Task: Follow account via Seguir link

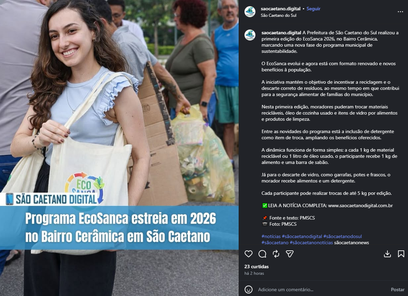Action: tap(313, 9)
